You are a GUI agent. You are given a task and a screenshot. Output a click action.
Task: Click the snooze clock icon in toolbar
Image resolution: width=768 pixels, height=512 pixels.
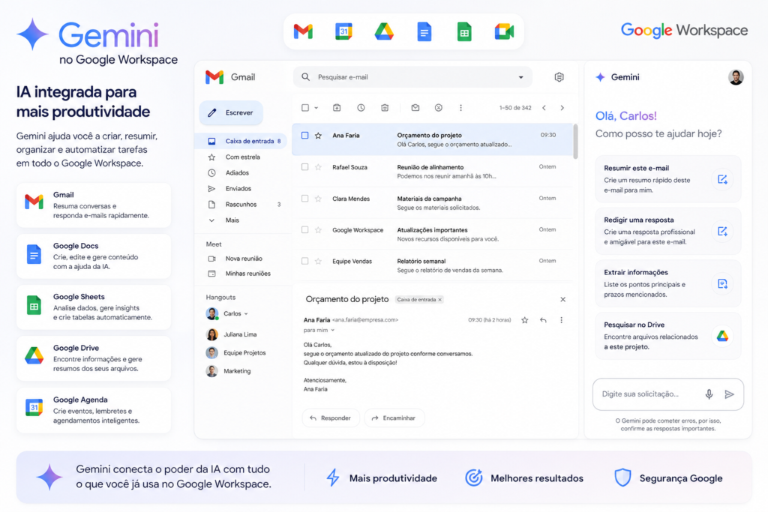361,108
